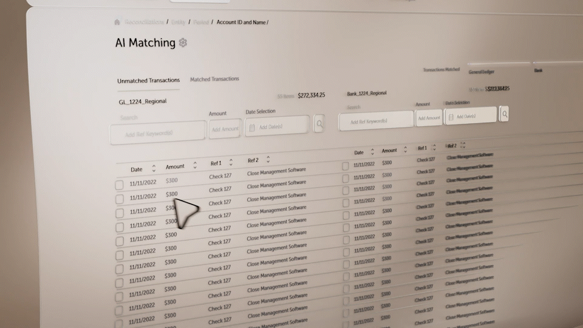Open AI Matching settings gear icon

pyautogui.click(x=183, y=43)
